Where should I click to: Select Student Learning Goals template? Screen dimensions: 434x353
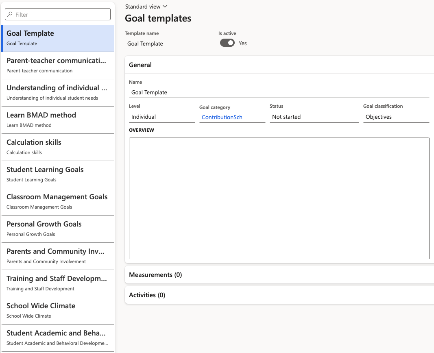pos(58,174)
